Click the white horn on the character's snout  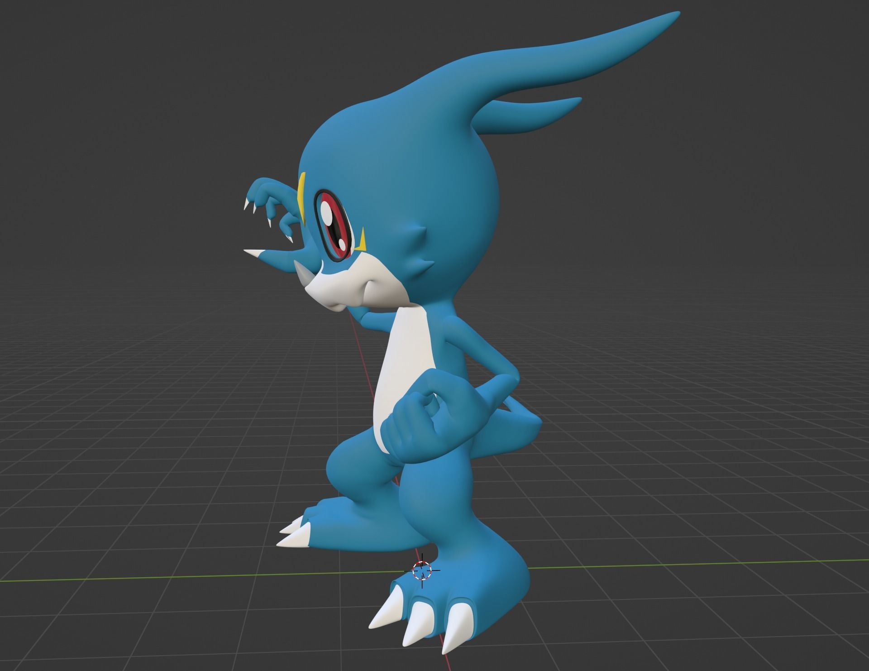coord(304,274)
